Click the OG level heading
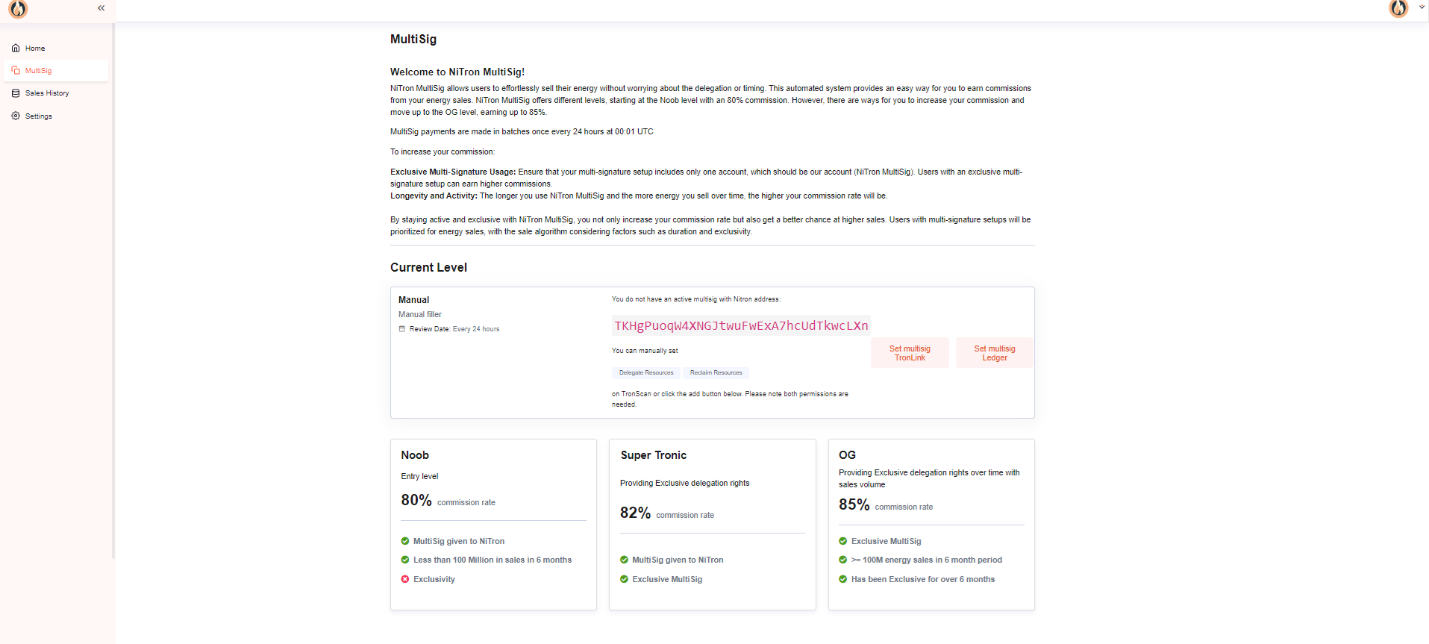This screenshot has width=1429, height=644. click(x=847, y=455)
